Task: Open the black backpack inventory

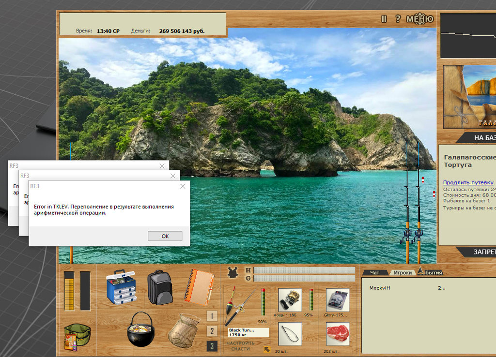Action: click(x=160, y=287)
